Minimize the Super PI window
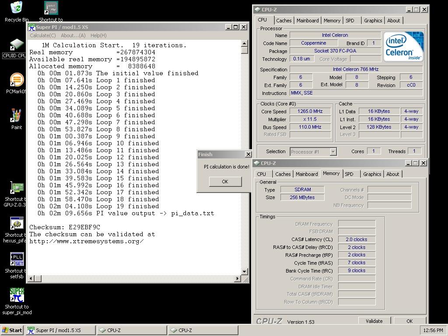 (x=228, y=27)
